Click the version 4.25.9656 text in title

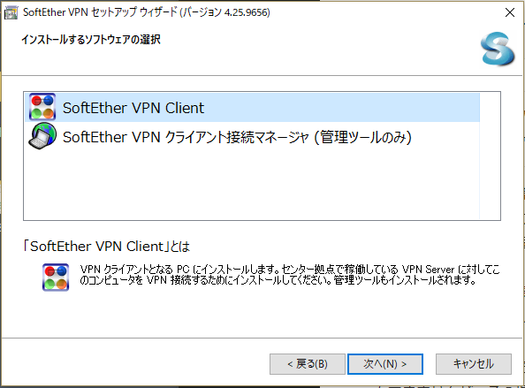tap(247, 12)
